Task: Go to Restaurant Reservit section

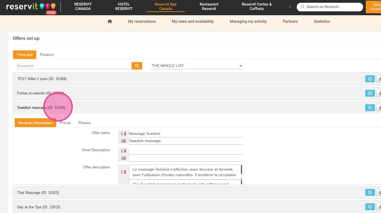Action: (209, 6)
